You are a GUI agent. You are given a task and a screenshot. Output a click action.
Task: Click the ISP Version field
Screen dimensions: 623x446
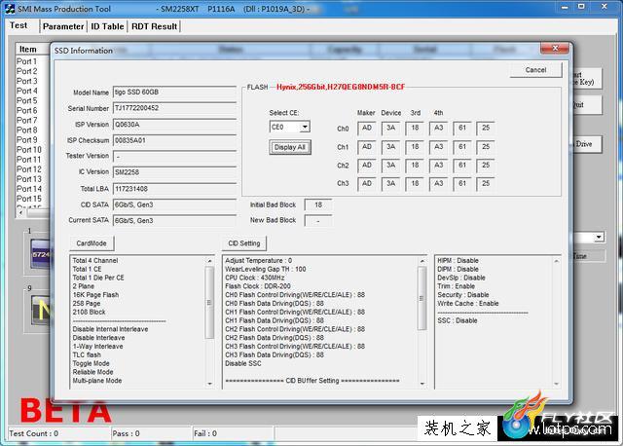click(x=174, y=125)
